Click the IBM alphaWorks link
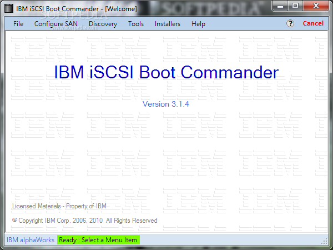The width and height of the screenshot is (333, 250). pyautogui.click(x=31, y=240)
